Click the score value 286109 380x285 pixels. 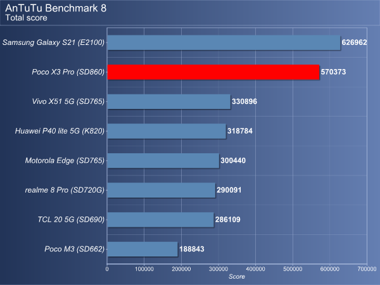227,220
